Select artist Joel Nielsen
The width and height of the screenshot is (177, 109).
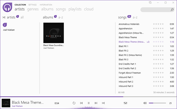point(9,30)
